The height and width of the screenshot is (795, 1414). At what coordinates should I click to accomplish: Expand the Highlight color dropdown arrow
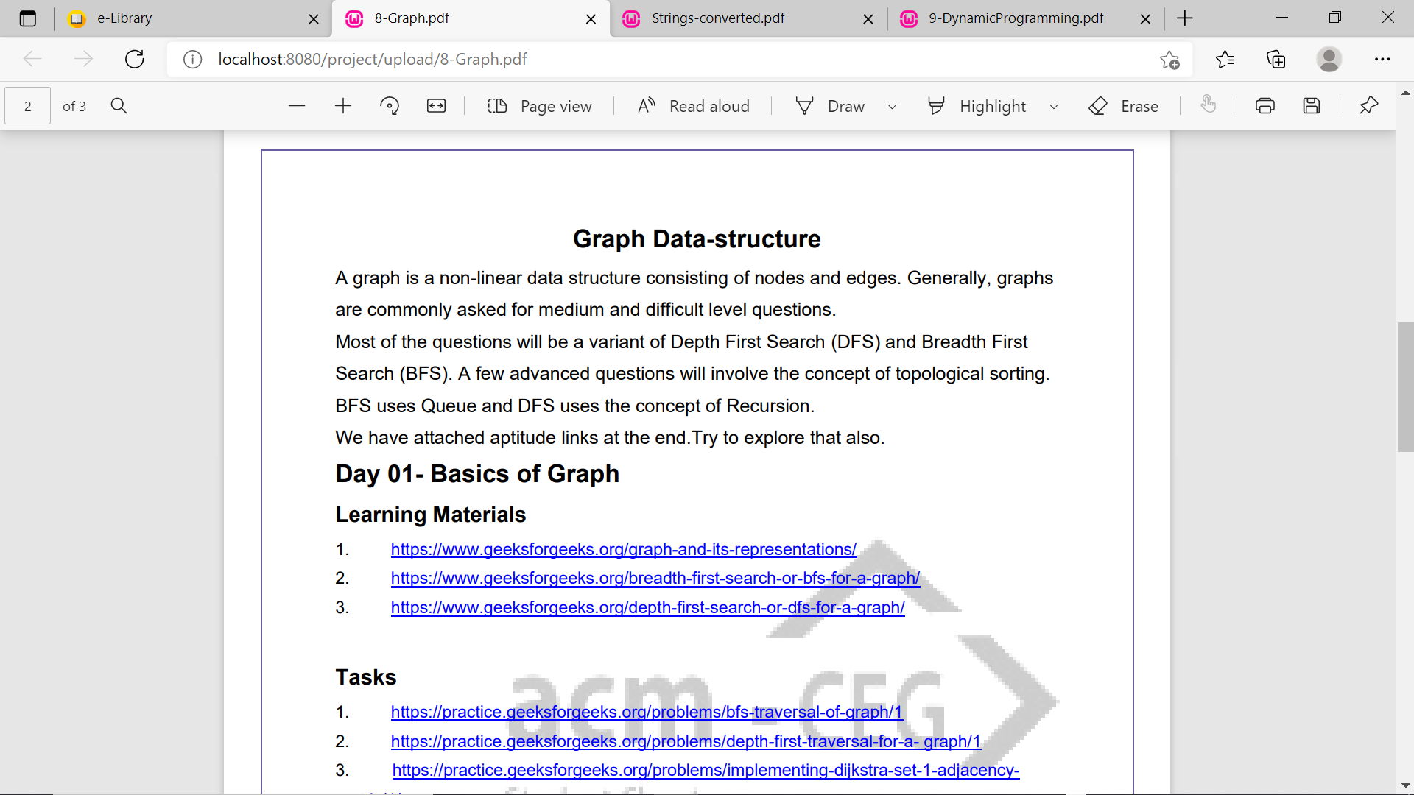click(x=1054, y=107)
